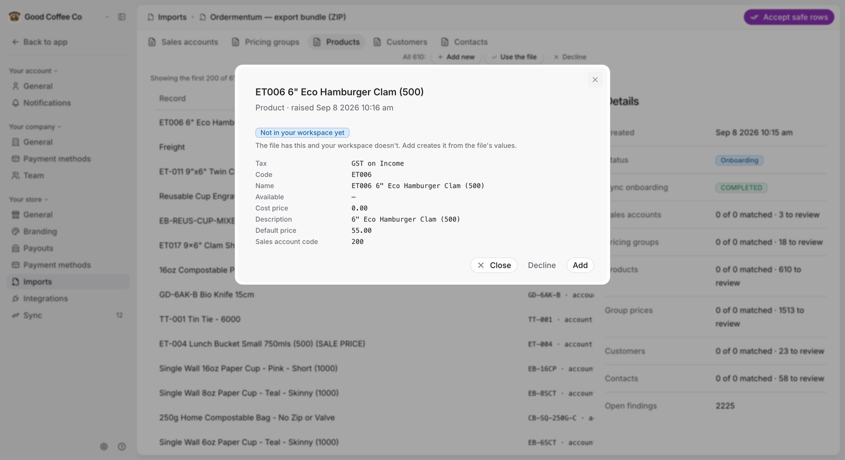Click the Add new filter button
Viewport: 845px width, 460px height.
[456, 57]
